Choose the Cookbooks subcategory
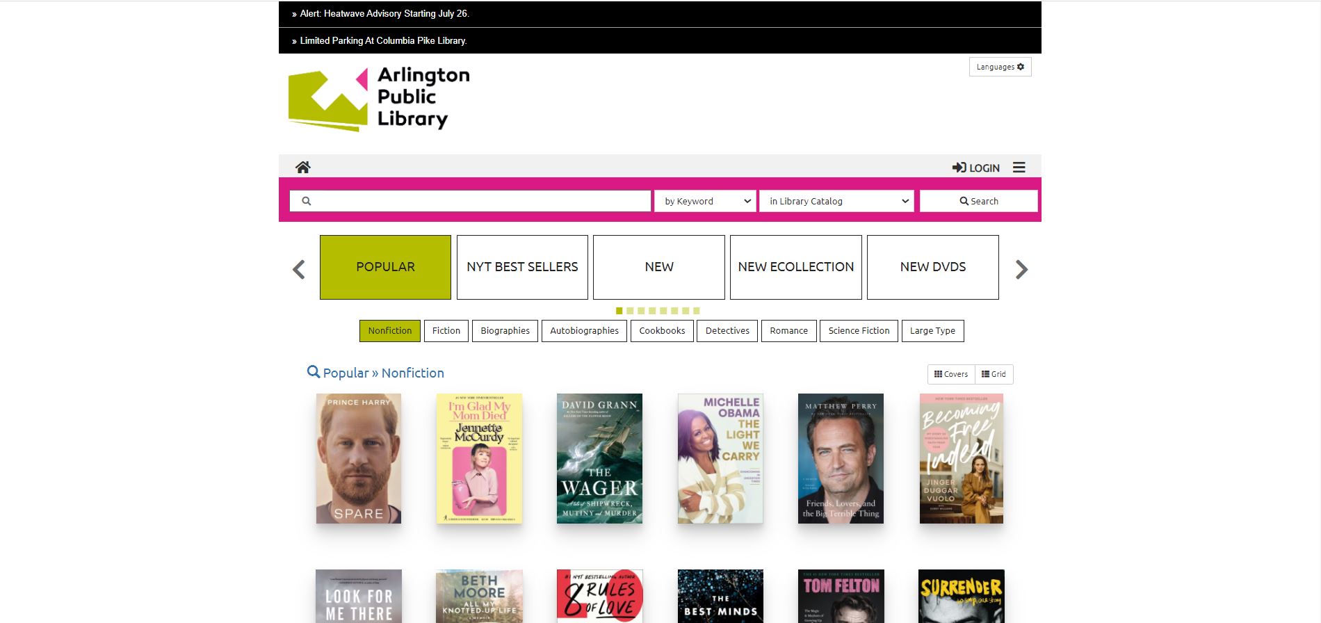 click(x=662, y=331)
